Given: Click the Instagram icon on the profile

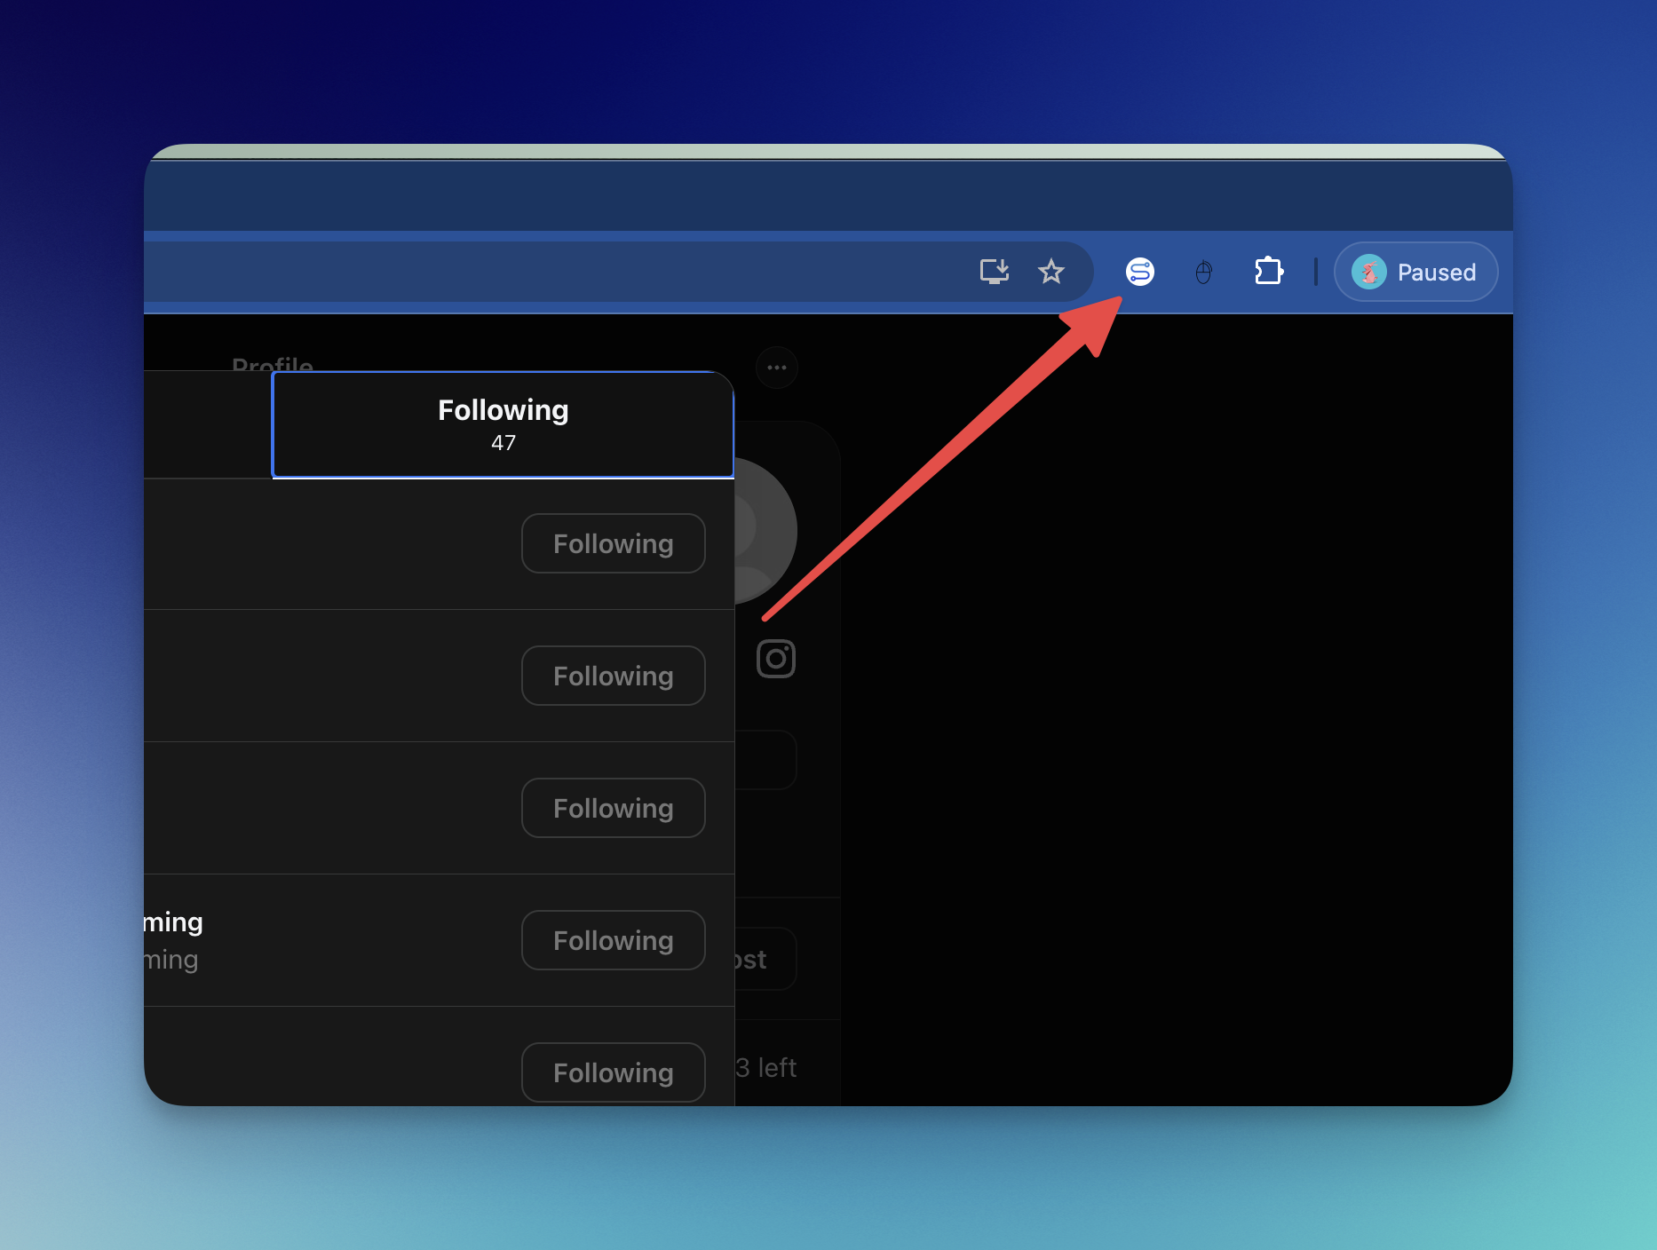Looking at the screenshot, I should pos(775,659).
